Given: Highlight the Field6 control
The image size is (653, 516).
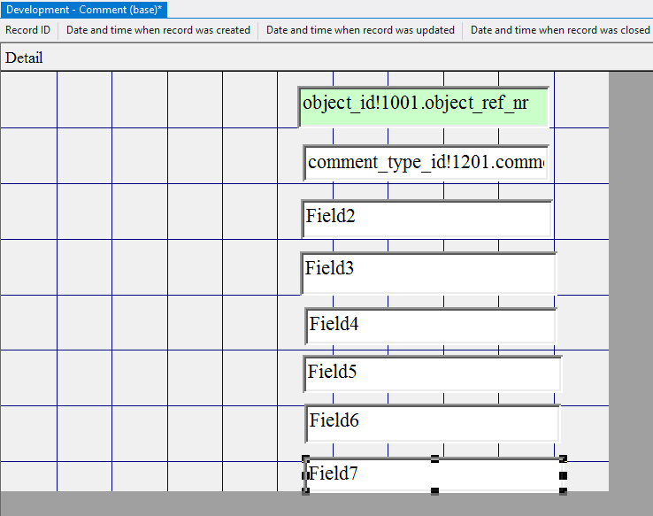Looking at the screenshot, I should coord(432,422).
